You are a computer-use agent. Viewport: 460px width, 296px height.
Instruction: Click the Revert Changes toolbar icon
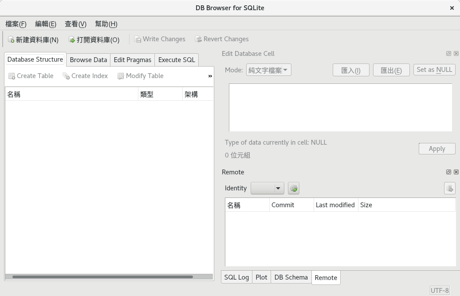click(198, 39)
